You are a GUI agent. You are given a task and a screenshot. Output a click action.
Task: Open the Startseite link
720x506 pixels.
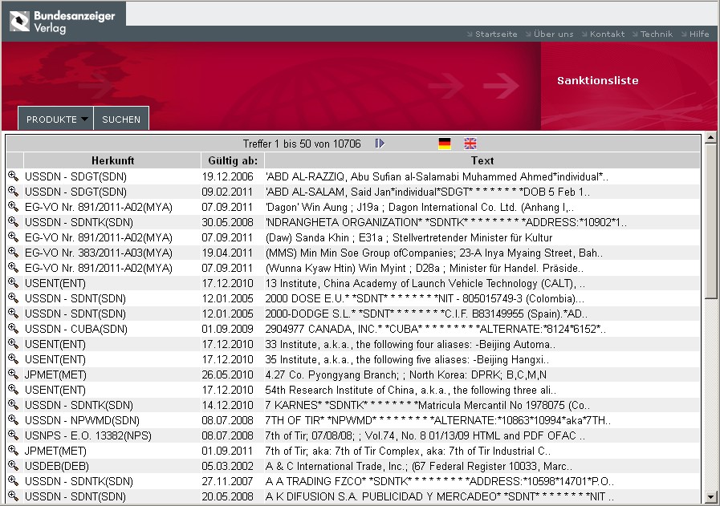(x=496, y=34)
